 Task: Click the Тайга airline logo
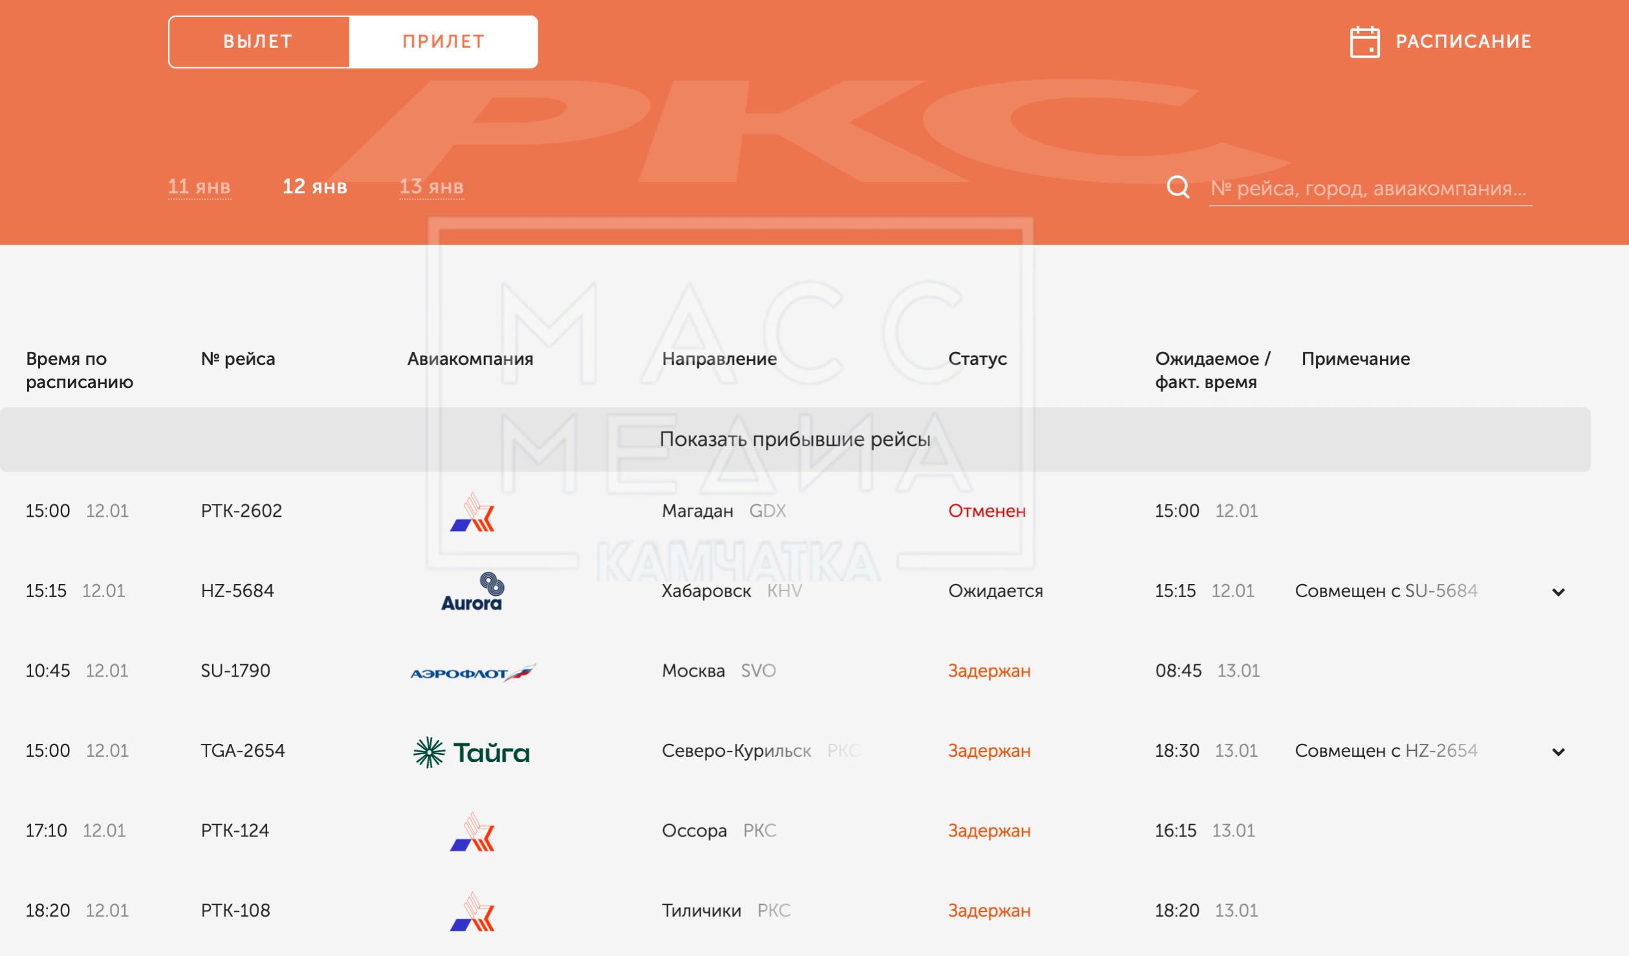[472, 752]
